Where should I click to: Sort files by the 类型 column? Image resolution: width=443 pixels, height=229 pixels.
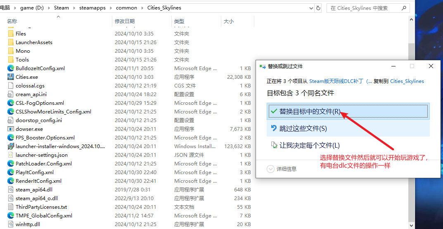click(179, 21)
